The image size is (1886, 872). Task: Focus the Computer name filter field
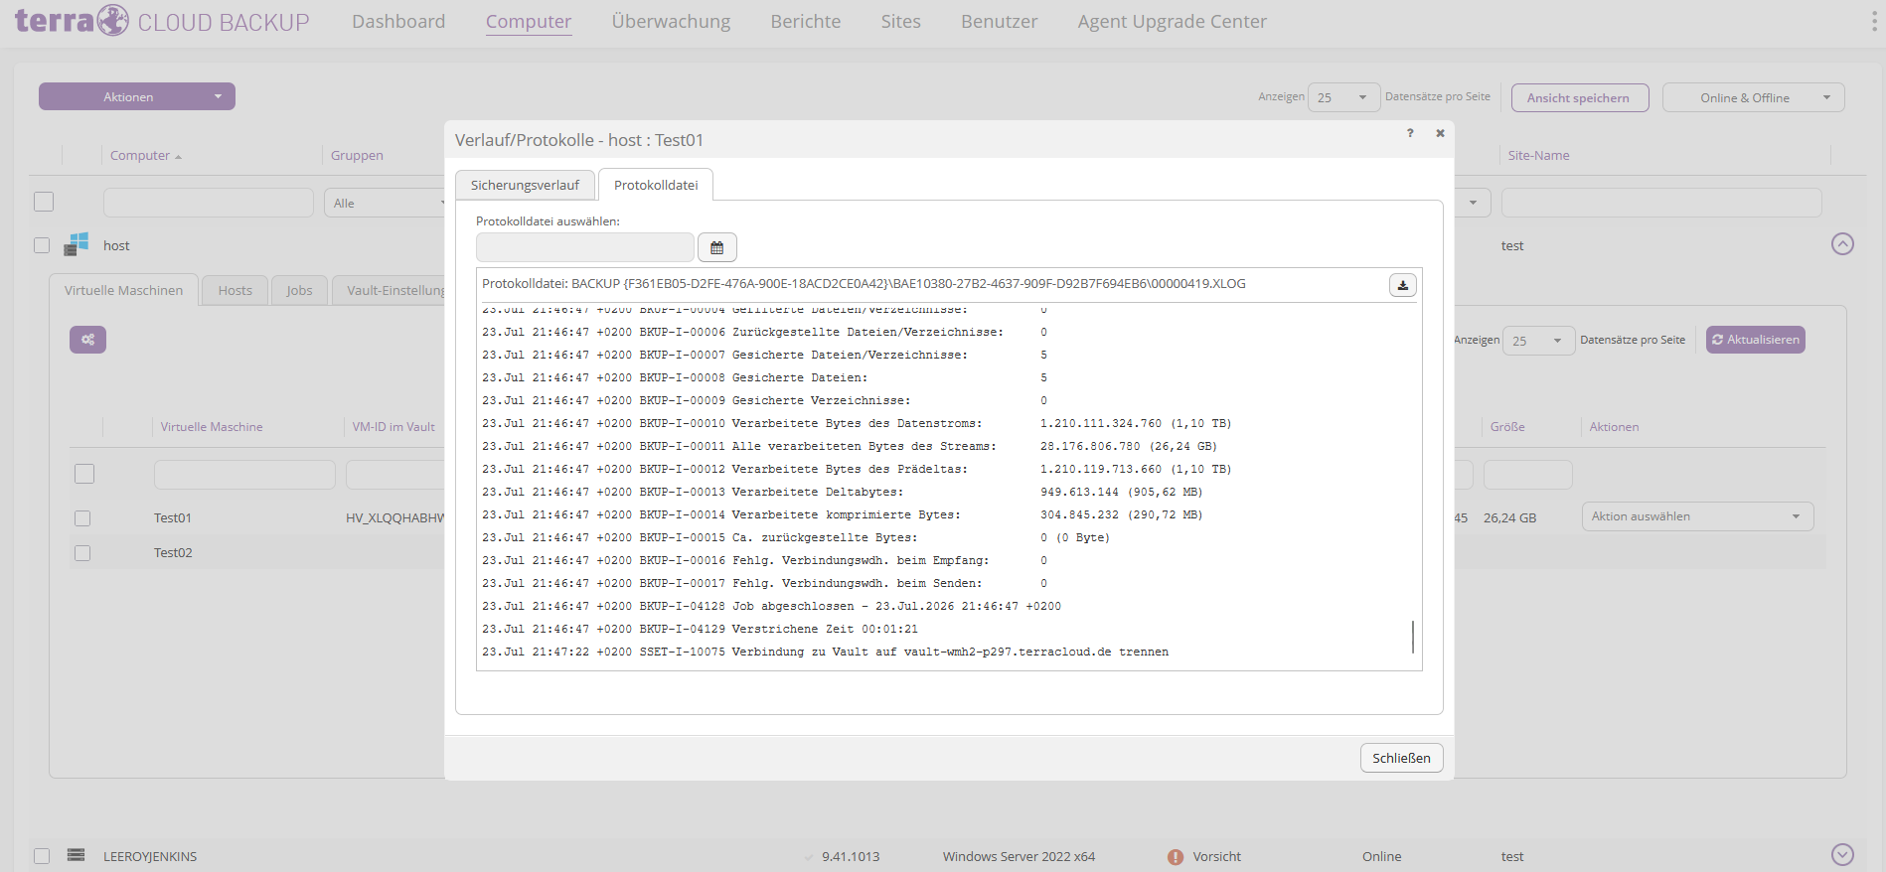pos(209,203)
